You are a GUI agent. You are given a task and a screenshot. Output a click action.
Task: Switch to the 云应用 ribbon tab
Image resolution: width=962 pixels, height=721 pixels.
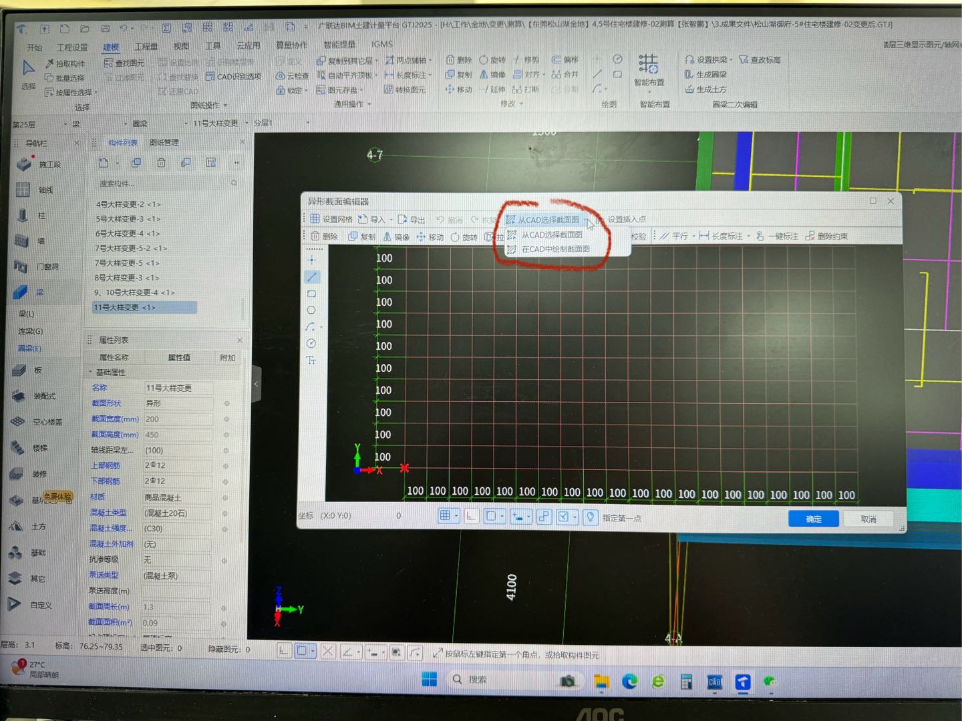tap(249, 46)
